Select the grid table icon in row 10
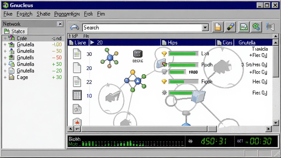Image resolution: width=281 pixels, height=158 pixels. [x=77, y=95]
